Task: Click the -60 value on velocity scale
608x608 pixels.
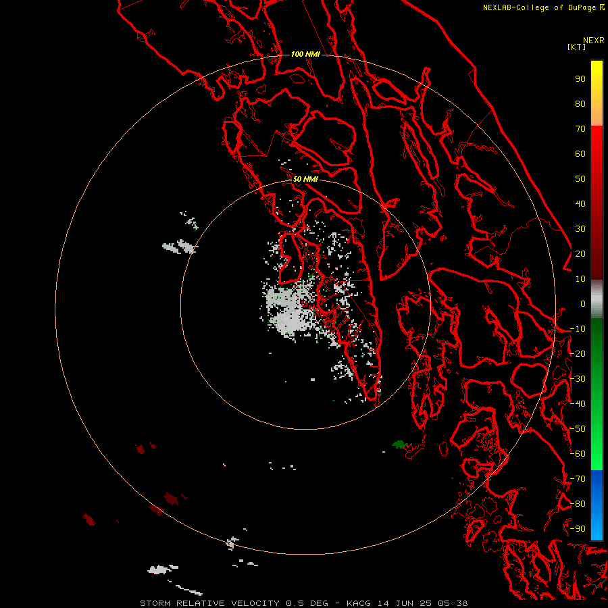Action: coord(578,454)
